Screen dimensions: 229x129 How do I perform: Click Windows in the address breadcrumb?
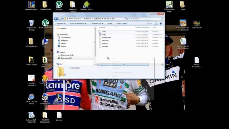(x=87, y=19)
